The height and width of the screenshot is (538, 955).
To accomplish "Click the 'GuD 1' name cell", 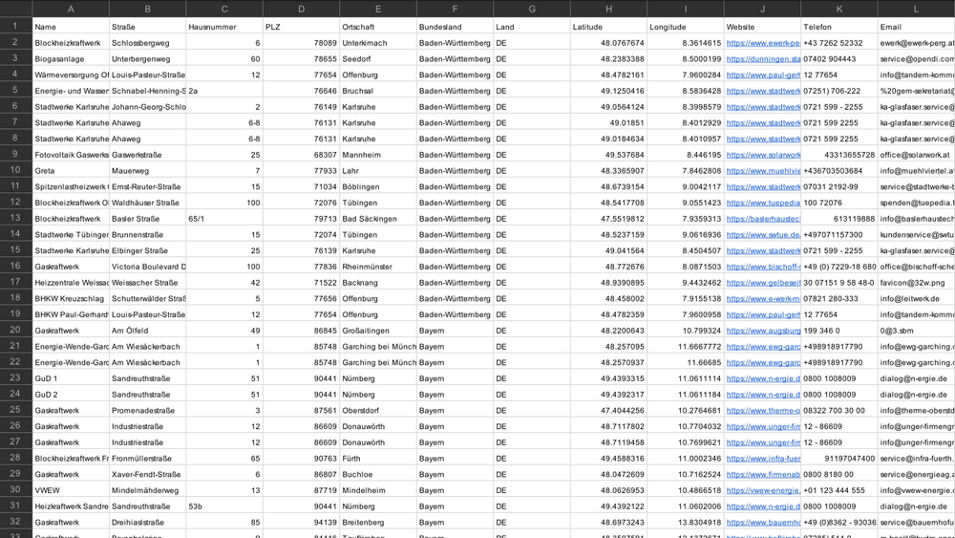I will pyautogui.click(x=71, y=378).
